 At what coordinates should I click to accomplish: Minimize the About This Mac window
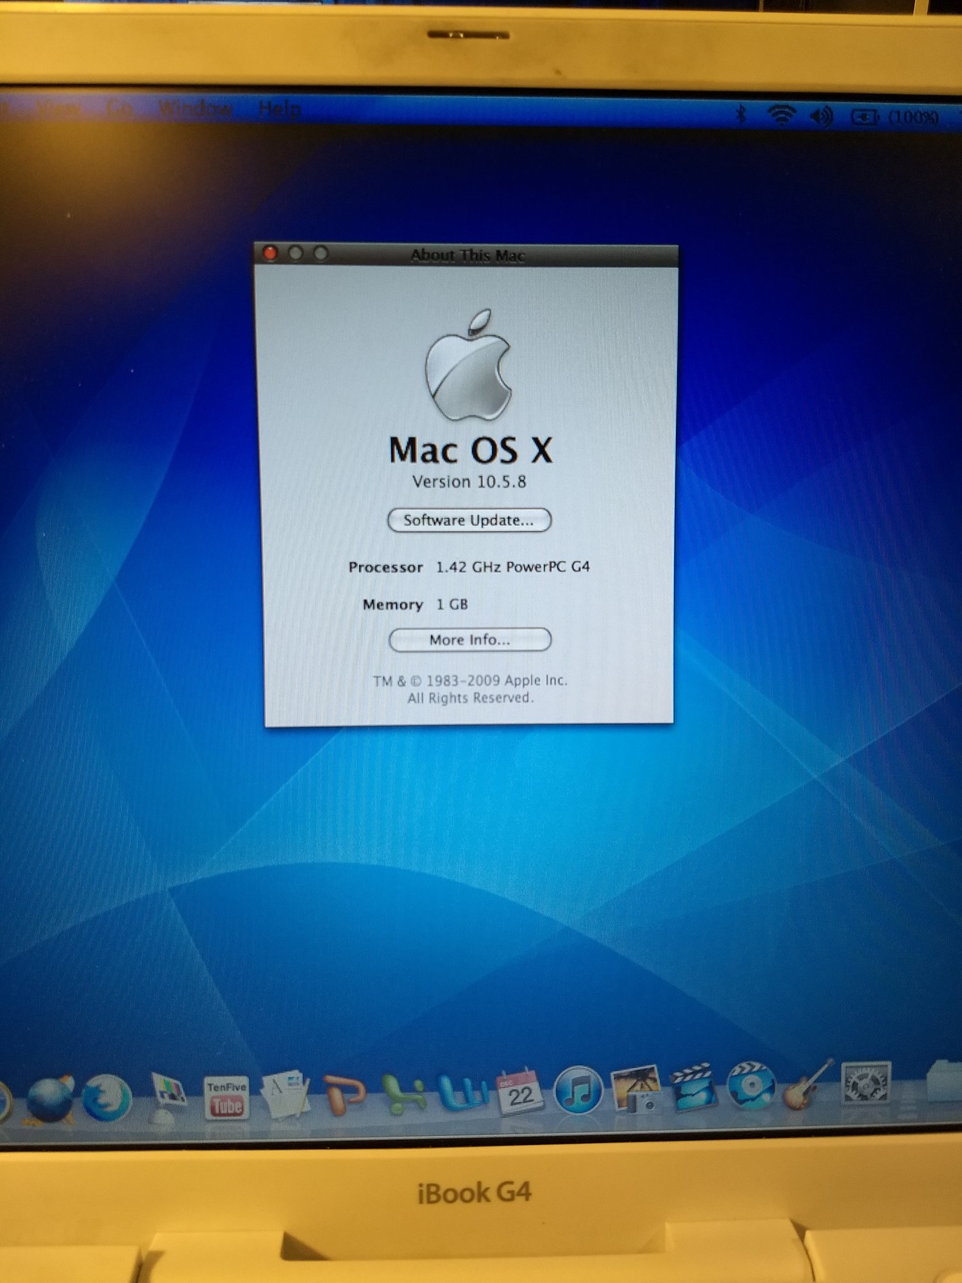click(x=296, y=253)
